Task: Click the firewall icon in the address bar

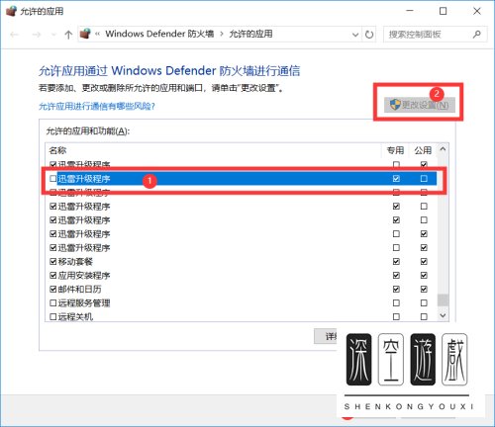Action: pyautogui.click(x=85, y=34)
